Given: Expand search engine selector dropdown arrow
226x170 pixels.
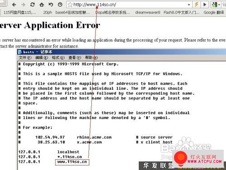Looking at the screenshot, I should point(219,5).
